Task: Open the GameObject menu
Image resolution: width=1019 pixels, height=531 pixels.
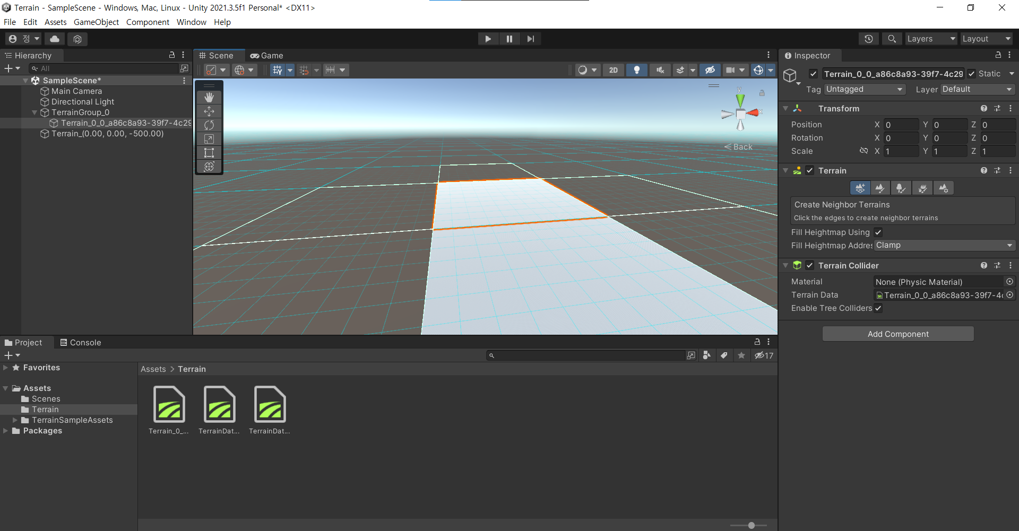Action: click(x=96, y=22)
